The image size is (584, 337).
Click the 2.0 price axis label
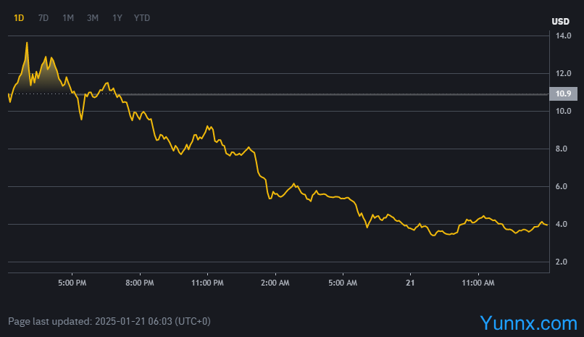click(x=563, y=262)
